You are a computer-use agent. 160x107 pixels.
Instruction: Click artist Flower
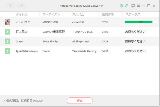tap(46, 51)
